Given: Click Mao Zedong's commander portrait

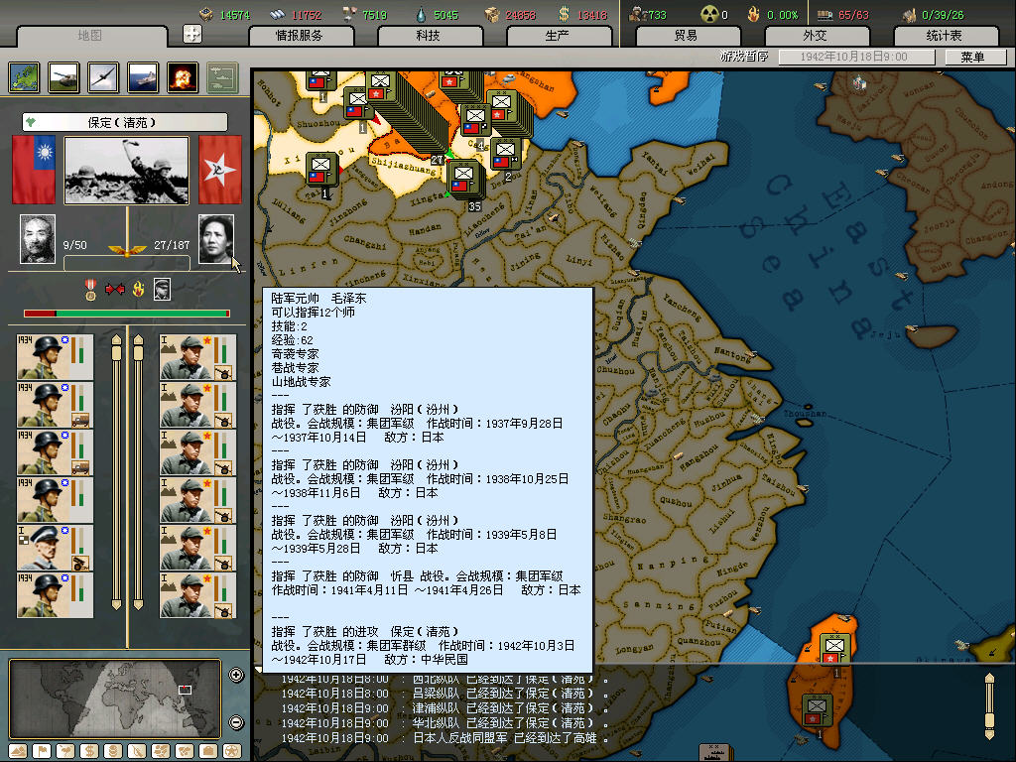Looking at the screenshot, I should (x=215, y=239).
